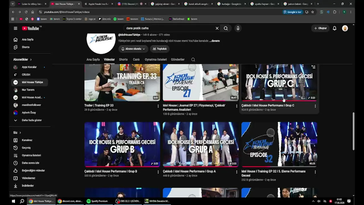Play Performans Gecesi Grup B thumbnail
This screenshot has height=205, width=364.
coord(122,144)
